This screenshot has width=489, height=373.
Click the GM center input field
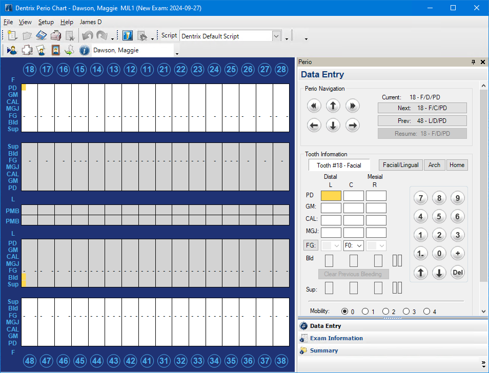[353, 208]
